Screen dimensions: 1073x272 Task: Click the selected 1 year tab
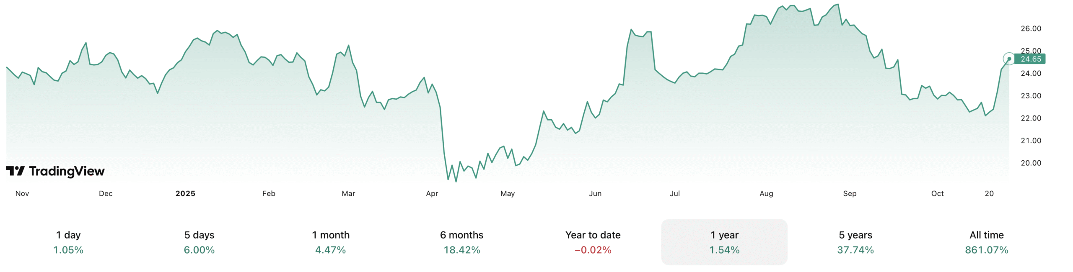point(724,242)
